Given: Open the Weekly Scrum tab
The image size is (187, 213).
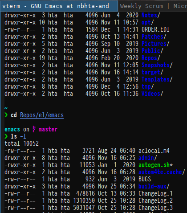Looking at the screenshot, I should (x=153, y=6).
